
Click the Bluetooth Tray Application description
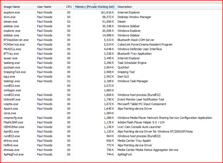tap(134, 54)
